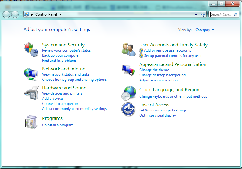Open Appearance and Personalization category
This screenshot has width=242, height=169.
coord(173,64)
